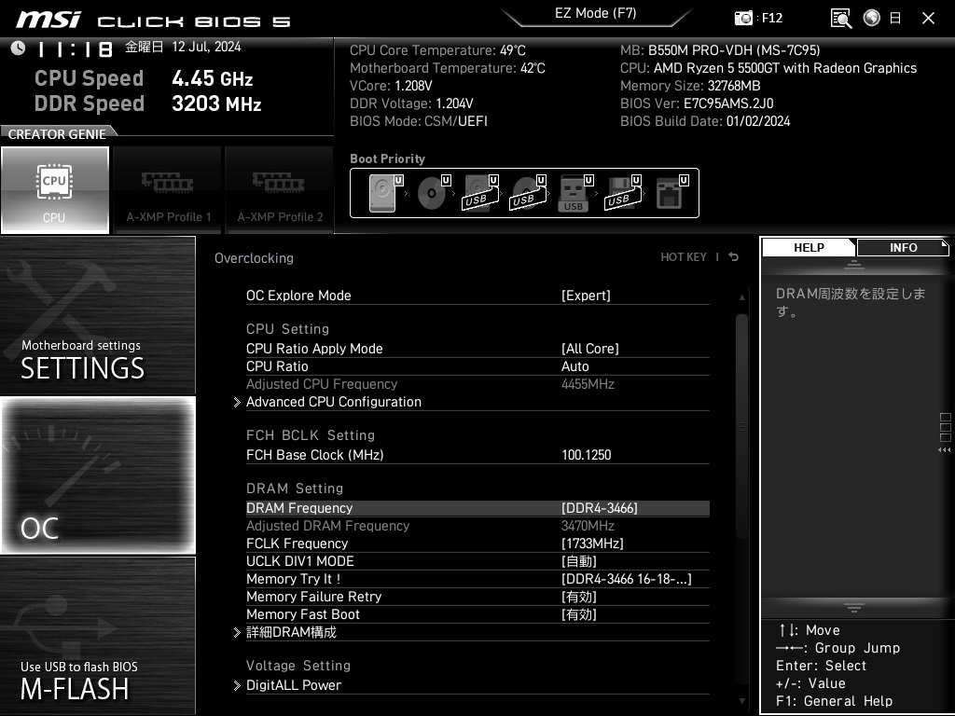
Task: Click scroll down arrow of settings list
Action: [x=741, y=701]
